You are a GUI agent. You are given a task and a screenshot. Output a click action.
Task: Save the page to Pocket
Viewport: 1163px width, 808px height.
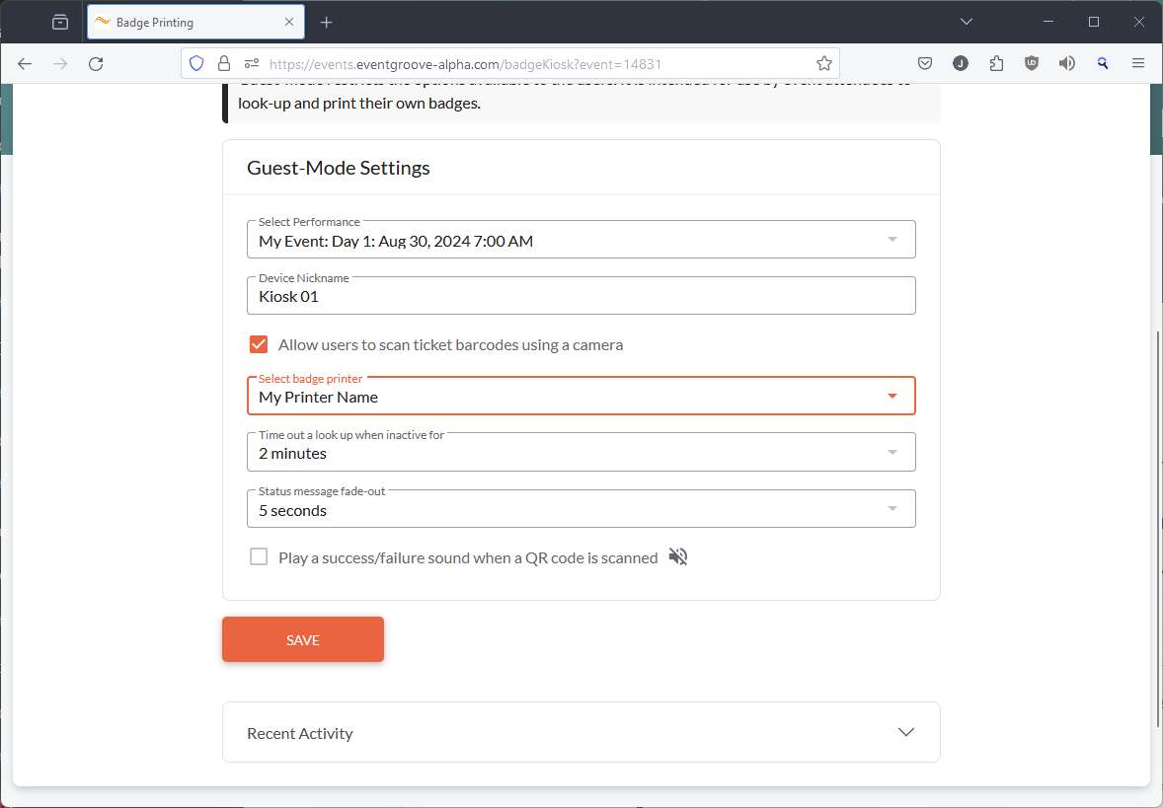click(x=925, y=62)
